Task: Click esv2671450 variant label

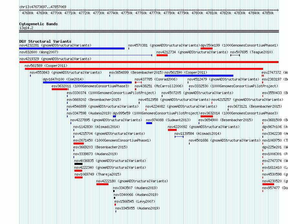Action: point(112,140)
